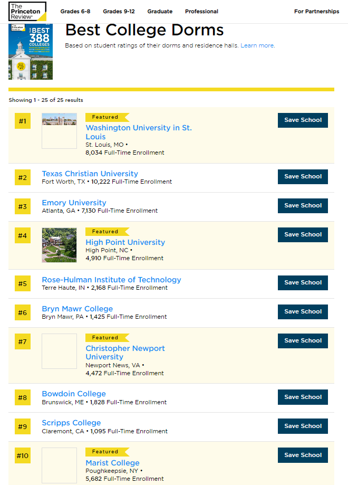Save Rose-Hulman Institute of Technology

(303, 283)
